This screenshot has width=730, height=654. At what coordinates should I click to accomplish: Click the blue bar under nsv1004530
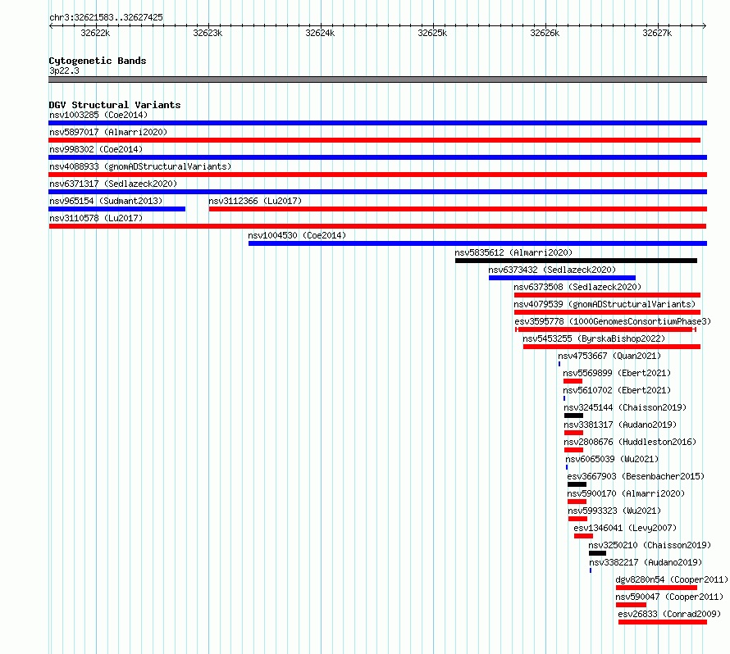coord(477,243)
